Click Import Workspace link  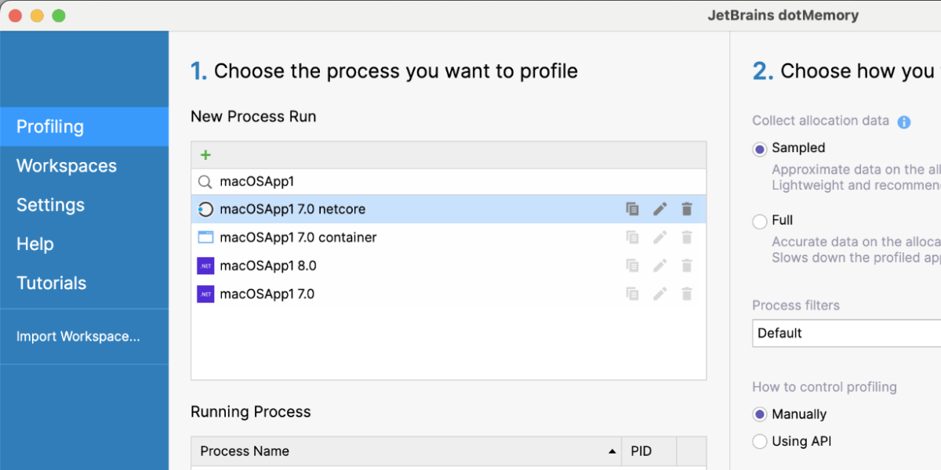pos(78,337)
